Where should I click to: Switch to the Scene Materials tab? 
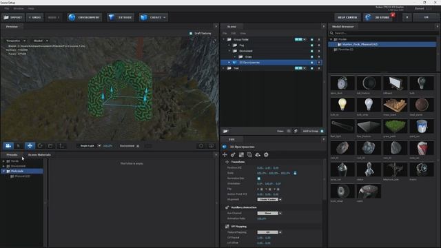tap(39, 154)
